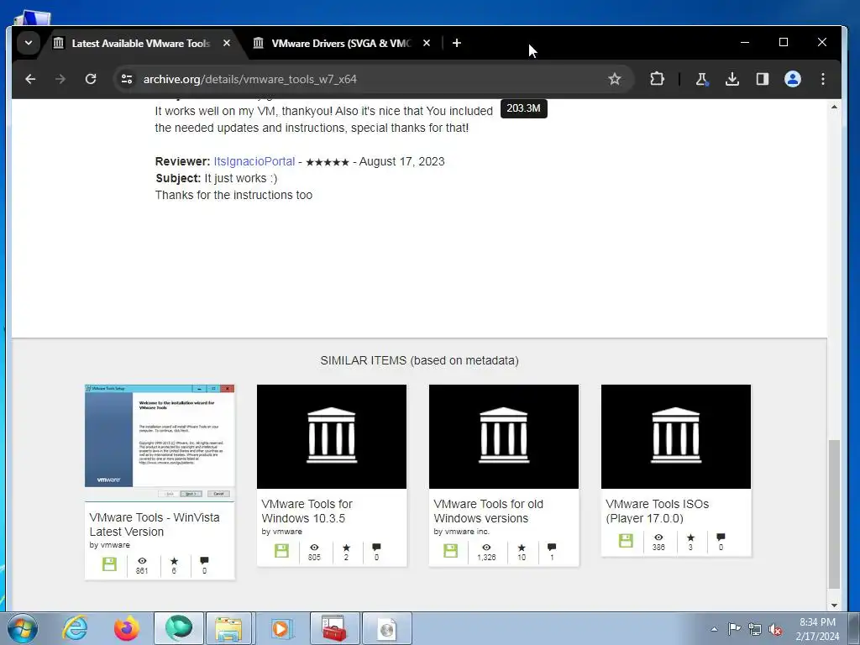Open a new browser tab

(x=457, y=43)
